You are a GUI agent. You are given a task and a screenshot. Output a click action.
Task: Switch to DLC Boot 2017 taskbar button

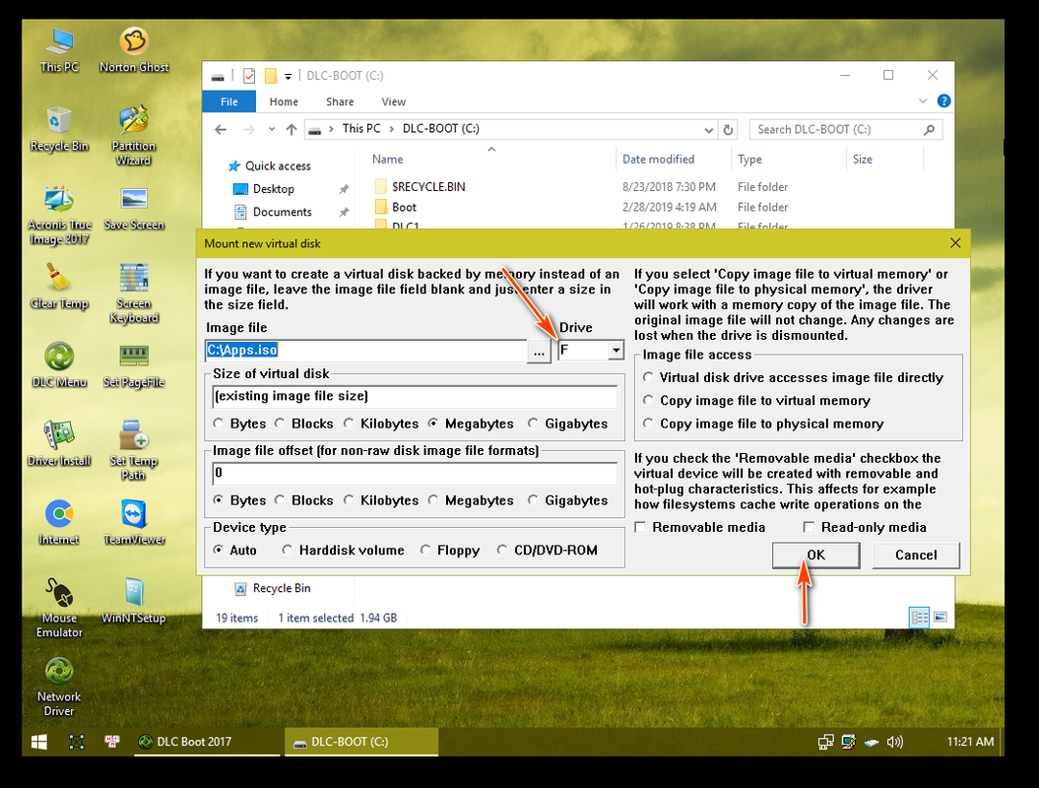[208, 742]
